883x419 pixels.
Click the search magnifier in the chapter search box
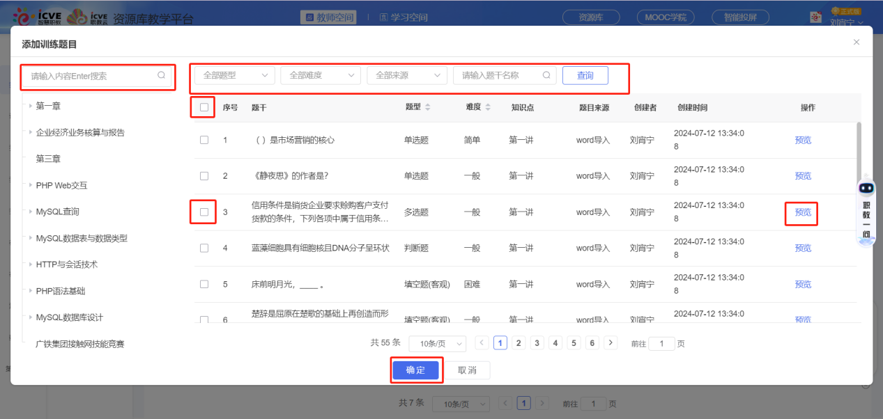pyautogui.click(x=162, y=76)
